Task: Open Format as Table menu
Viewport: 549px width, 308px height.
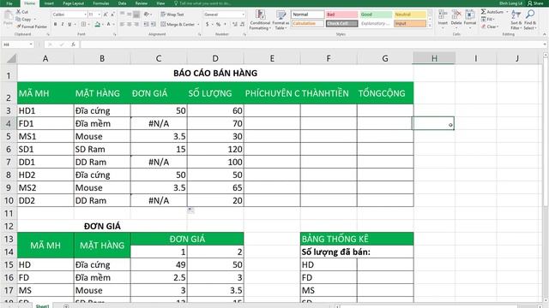Action: [281, 20]
